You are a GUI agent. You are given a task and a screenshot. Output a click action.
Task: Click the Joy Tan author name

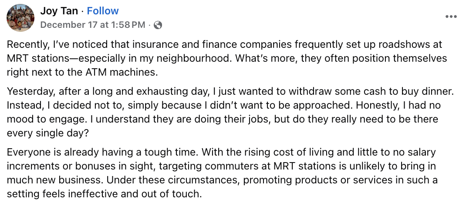(60, 11)
